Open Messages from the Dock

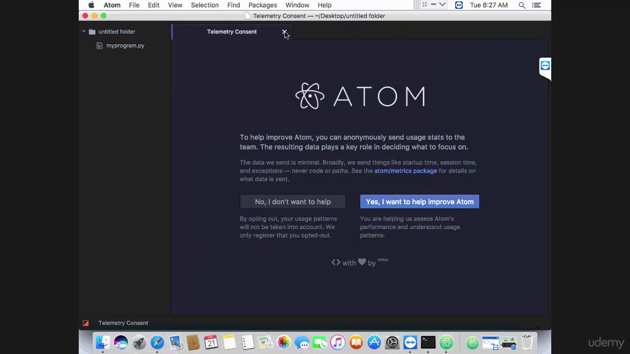pos(302,342)
